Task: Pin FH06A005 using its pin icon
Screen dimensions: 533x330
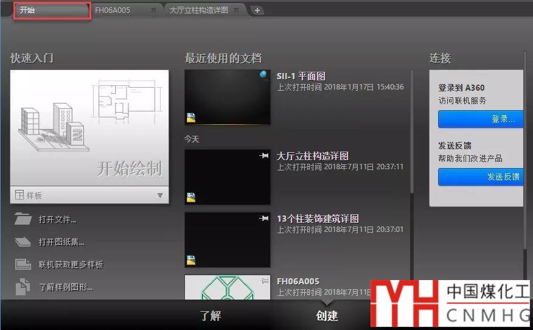Action: [265, 281]
